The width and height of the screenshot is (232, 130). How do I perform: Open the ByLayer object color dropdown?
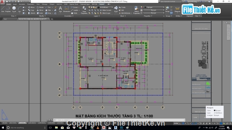click(154, 7)
